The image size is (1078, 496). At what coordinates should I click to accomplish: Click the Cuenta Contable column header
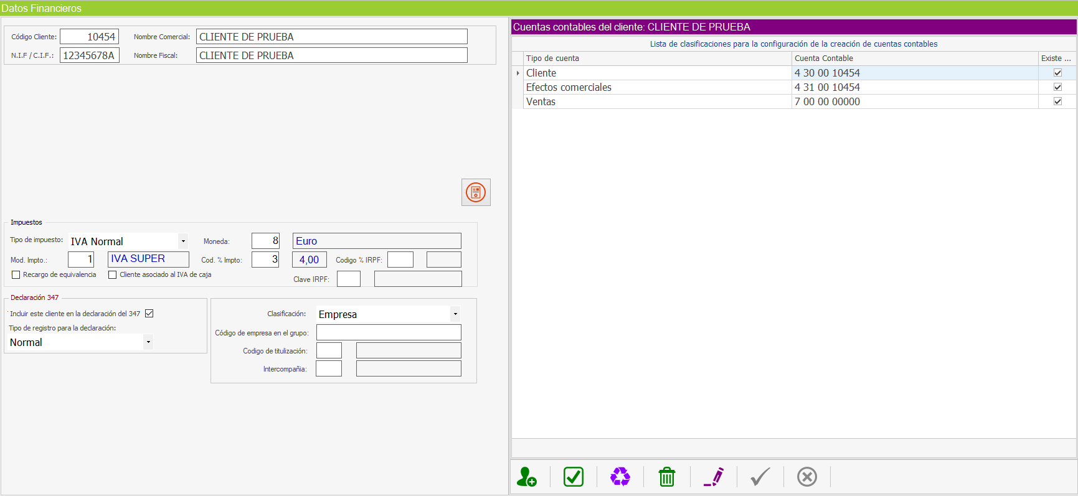click(x=914, y=58)
